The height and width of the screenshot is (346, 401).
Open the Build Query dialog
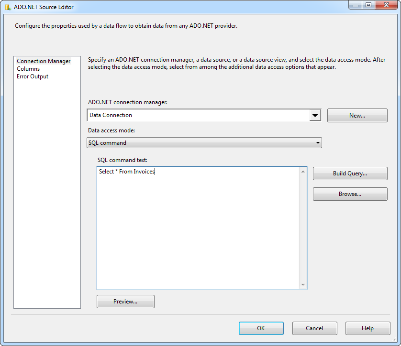pyautogui.click(x=350, y=173)
